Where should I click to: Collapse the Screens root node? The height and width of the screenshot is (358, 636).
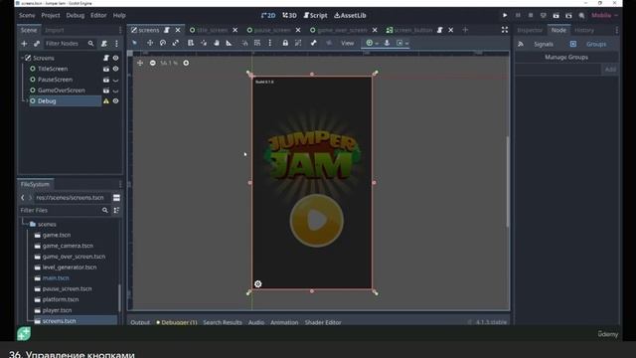point(22,58)
